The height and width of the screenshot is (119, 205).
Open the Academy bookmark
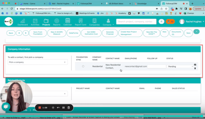point(121,13)
